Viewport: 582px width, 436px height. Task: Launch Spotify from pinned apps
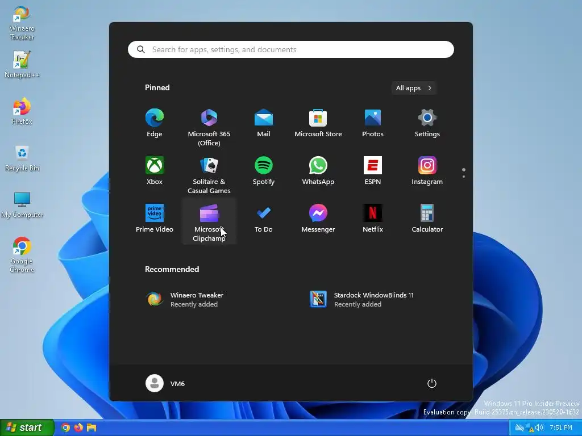[264, 171]
